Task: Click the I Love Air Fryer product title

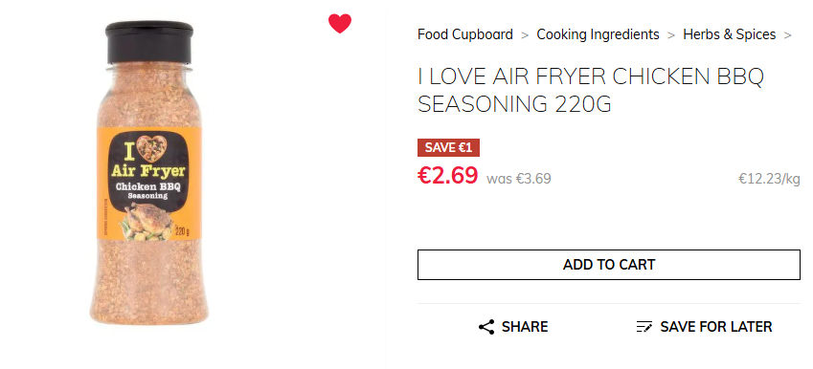Action: 591,91
